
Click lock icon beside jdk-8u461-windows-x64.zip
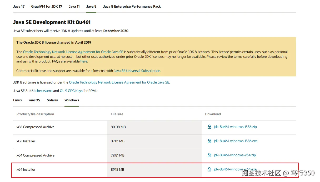click(x=209, y=155)
